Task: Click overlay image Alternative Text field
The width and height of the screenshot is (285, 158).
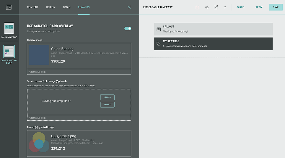Action: [x=79, y=72]
